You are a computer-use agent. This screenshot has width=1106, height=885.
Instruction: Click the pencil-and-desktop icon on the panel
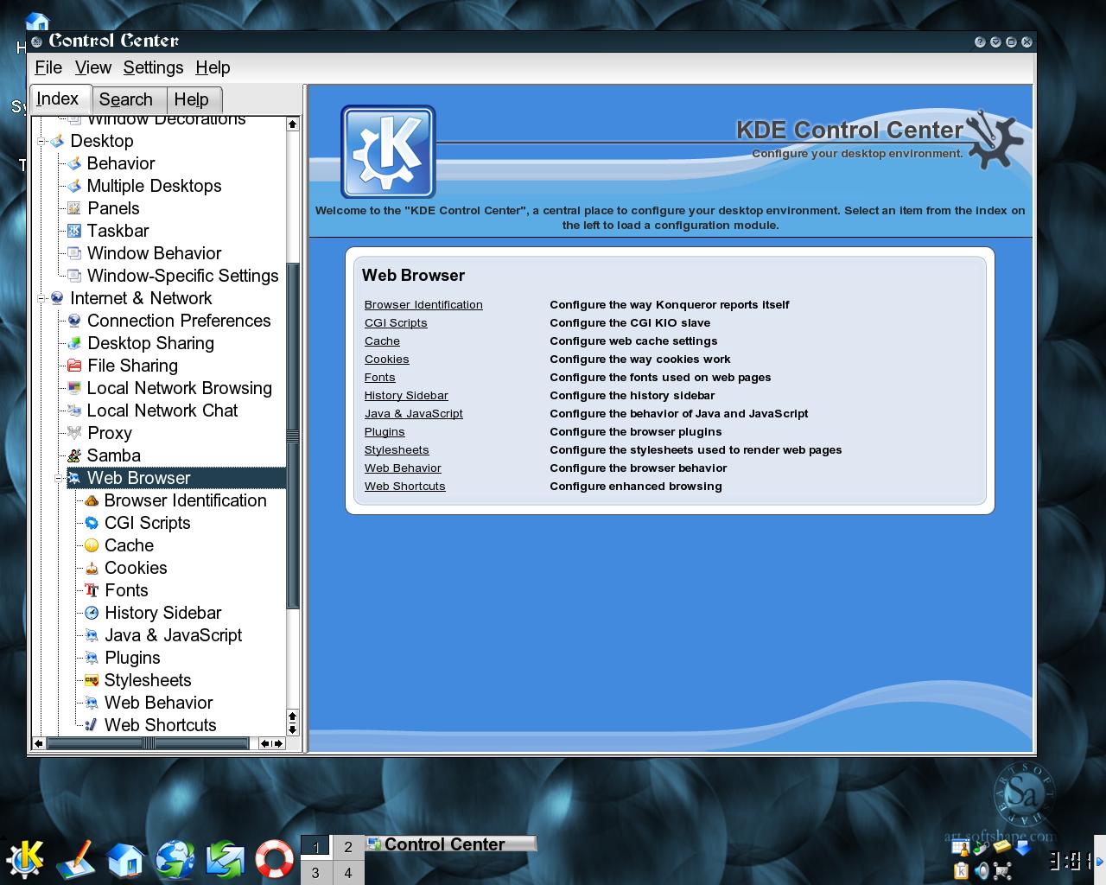pyautogui.click(x=75, y=859)
